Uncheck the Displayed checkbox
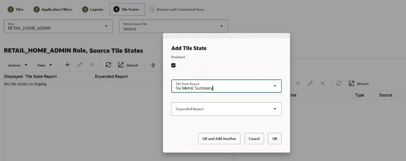The image size is (406, 161). pos(173,65)
